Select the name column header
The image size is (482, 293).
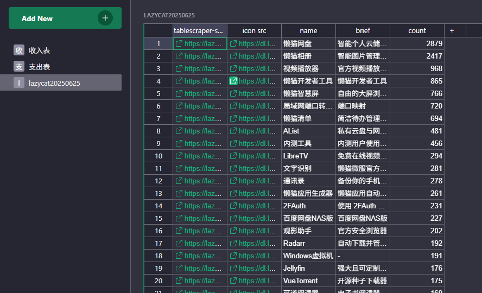point(308,31)
